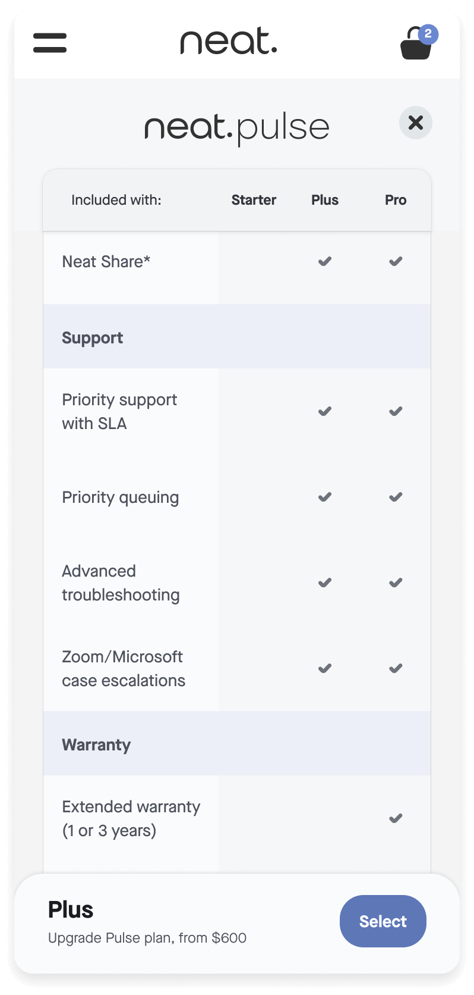Select the Pro plan column header
474x995 pixels.
click(x=396, y=200)
